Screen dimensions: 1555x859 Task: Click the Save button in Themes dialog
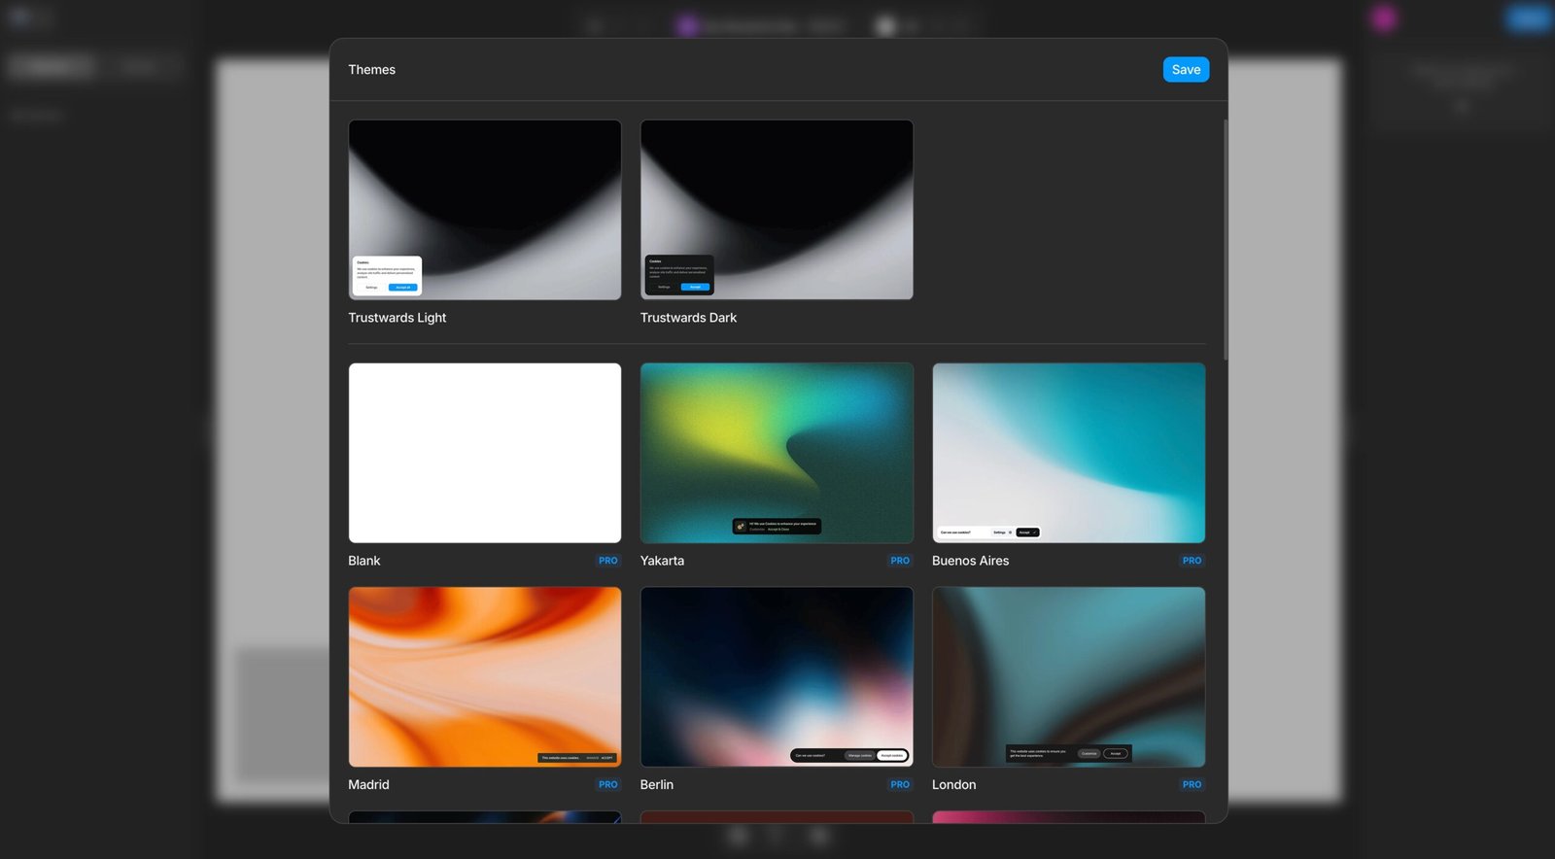tap(1186, 70)
